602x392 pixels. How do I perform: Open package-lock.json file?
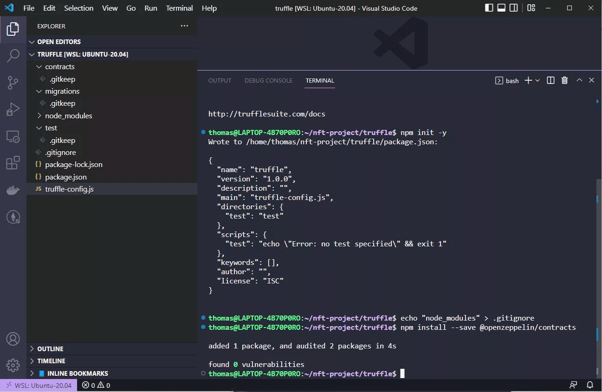pyautogui.click(x=112, y=165)
